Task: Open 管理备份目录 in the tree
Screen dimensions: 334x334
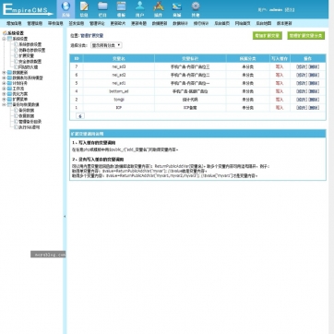Action: [30, 122]
